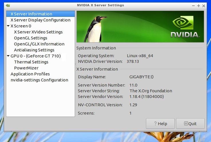
Task: Click the Display Name label
Action: pyautogui.click(x=92, y=77)
